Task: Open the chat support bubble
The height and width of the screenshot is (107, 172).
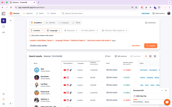Action: click(x=167, y=102)
